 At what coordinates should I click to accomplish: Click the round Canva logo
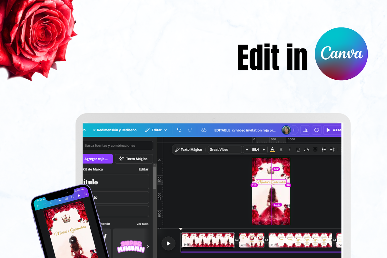(x=341, y=54)
